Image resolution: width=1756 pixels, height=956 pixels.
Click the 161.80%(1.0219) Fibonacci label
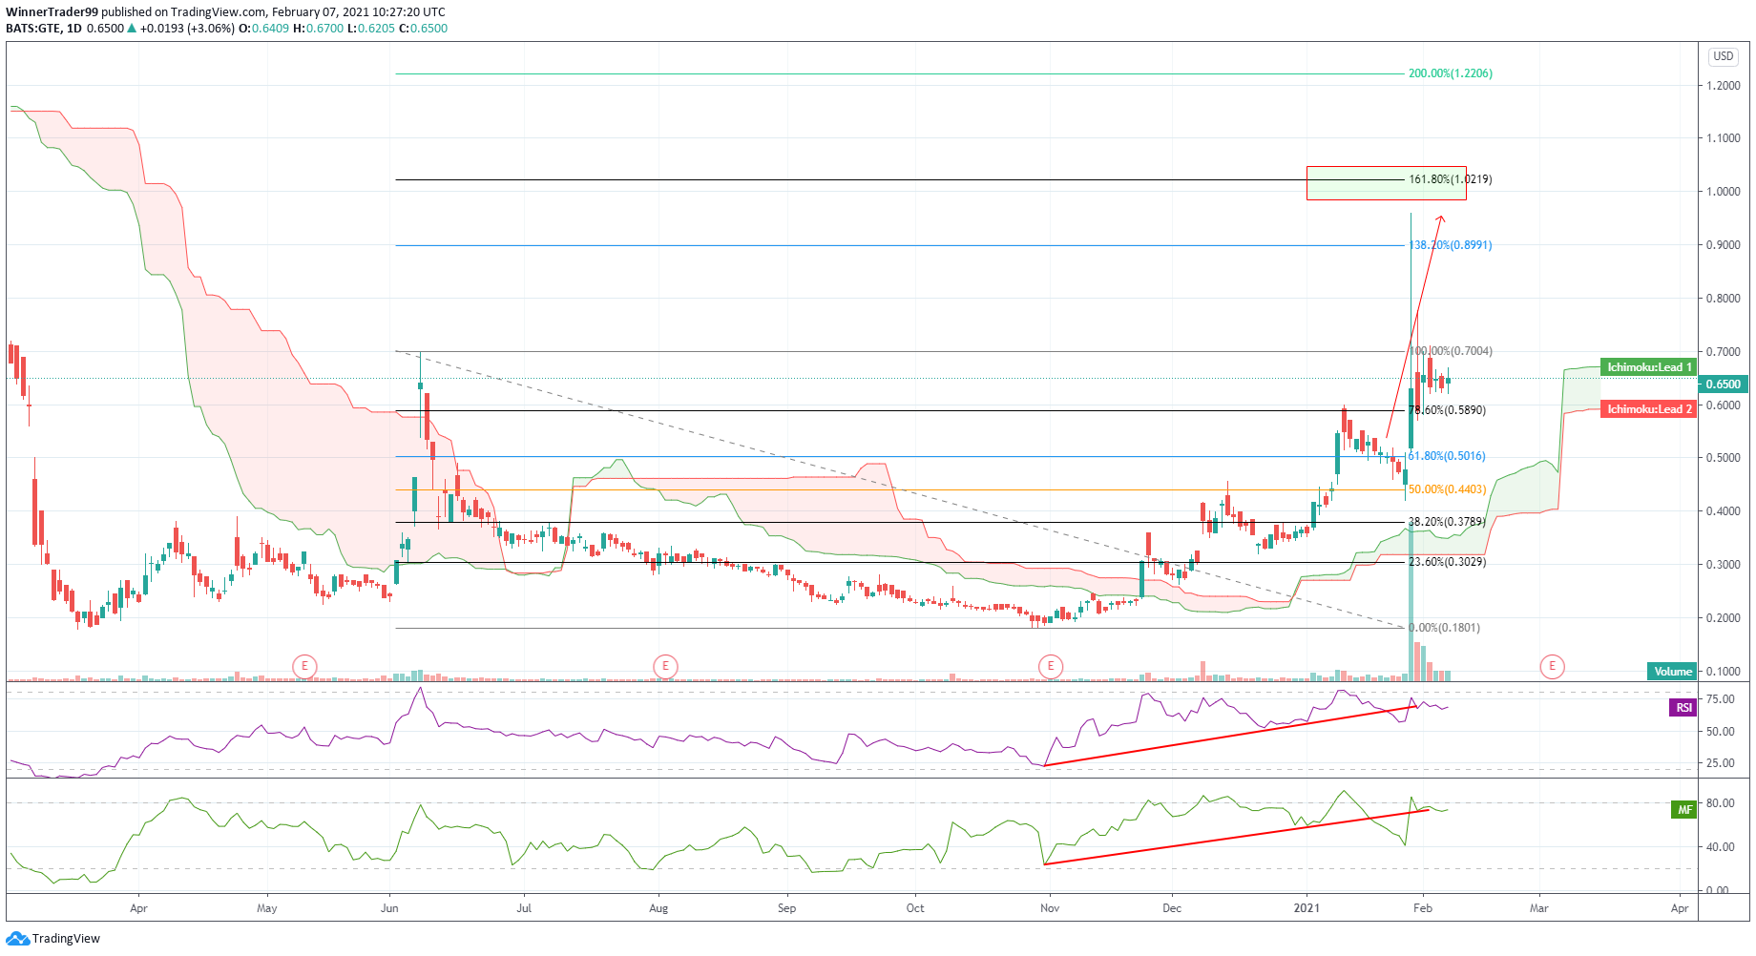coord(1451,179)
